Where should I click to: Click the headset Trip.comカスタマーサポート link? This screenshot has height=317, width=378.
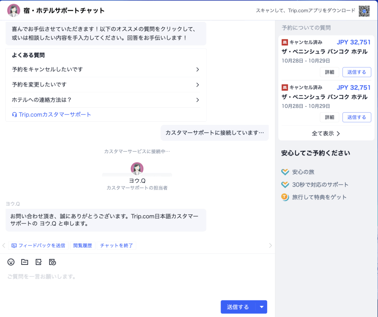pyautogui.click(x=52, y=115)
